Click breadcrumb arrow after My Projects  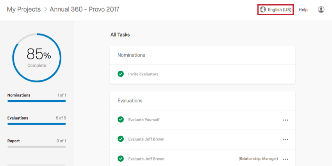coord(45,9)
